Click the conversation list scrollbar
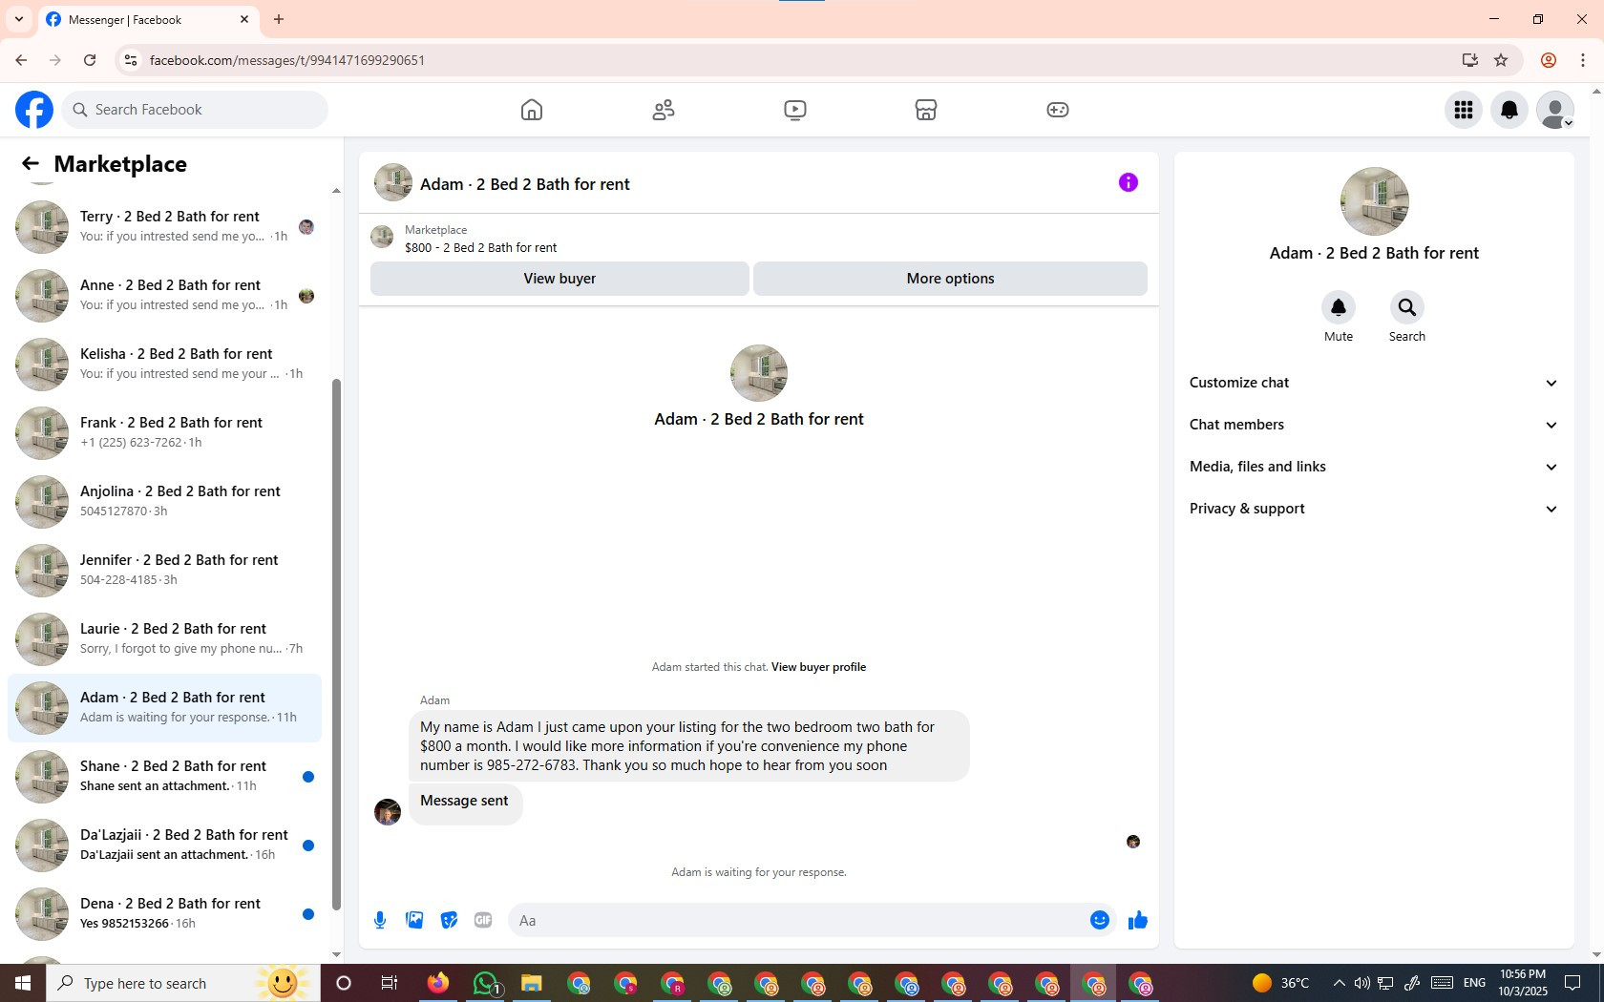Viewport: 1604px width, 1002px height. 336,644
